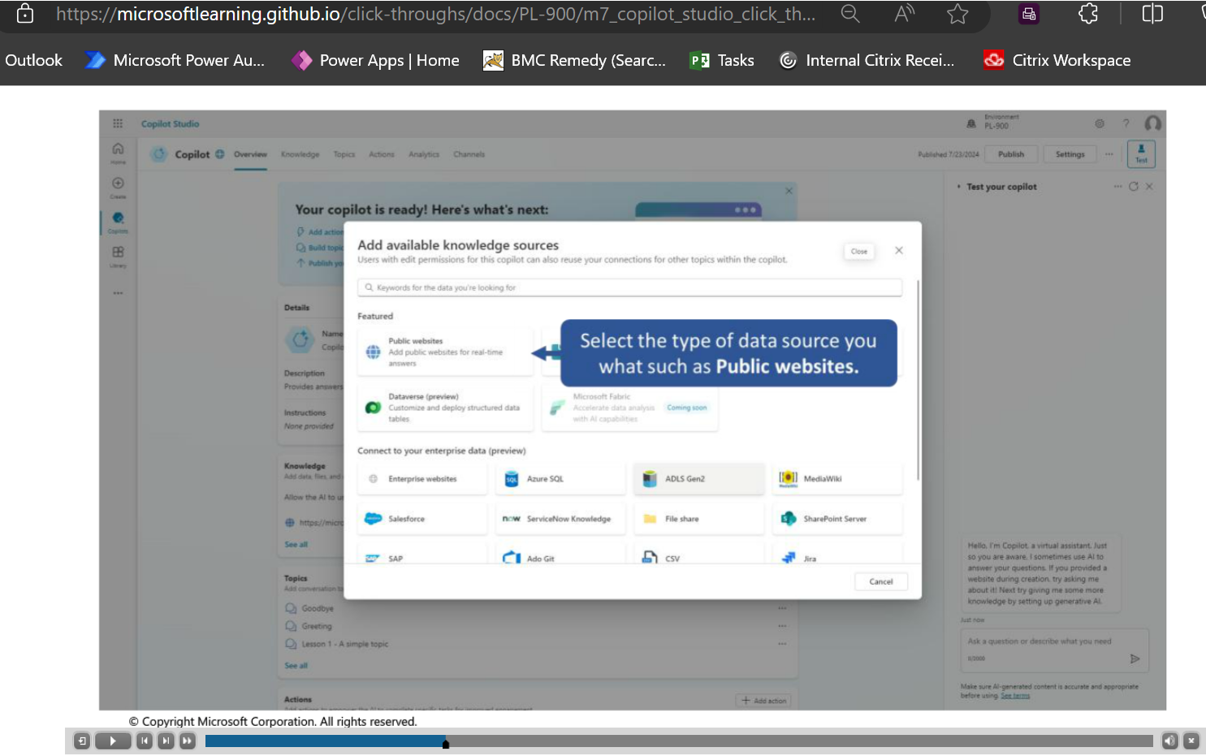Open the Copilot Studio settings gear
This screenshot has height=756, width=1206.
coord(1100,123)
